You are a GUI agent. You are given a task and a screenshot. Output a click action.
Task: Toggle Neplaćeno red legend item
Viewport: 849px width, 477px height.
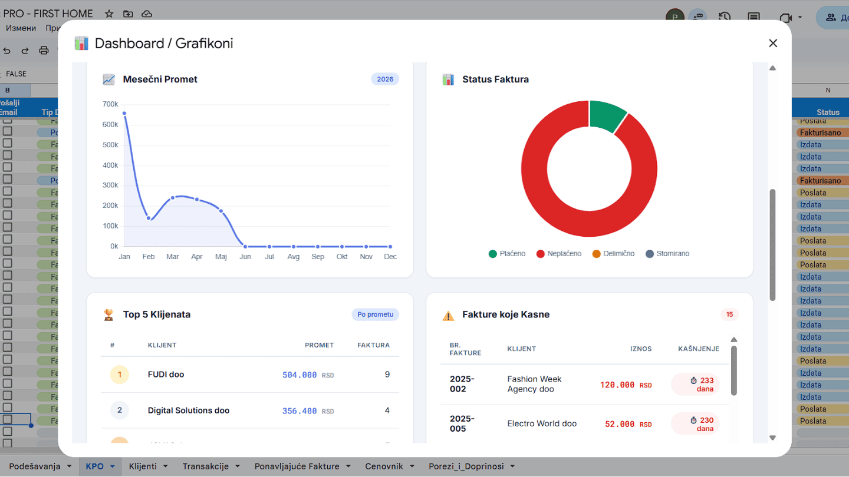pos(558,254)
